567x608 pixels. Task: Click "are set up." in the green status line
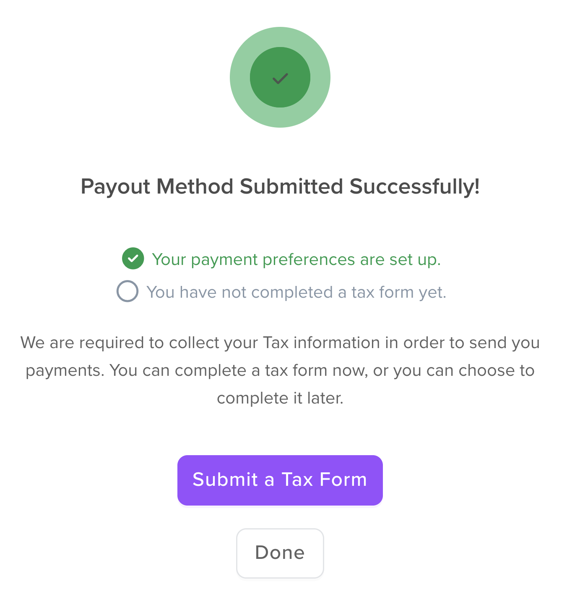(x=400, y=259)
